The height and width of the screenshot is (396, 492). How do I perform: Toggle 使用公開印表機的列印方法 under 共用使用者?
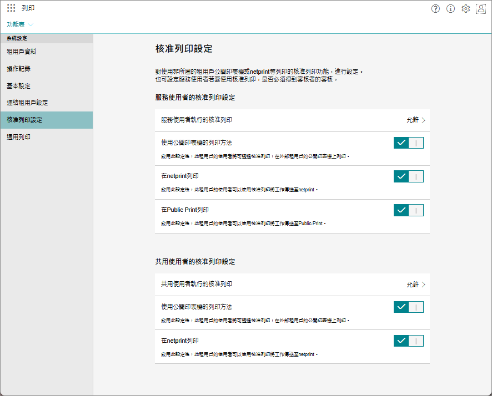click(408, 307)
